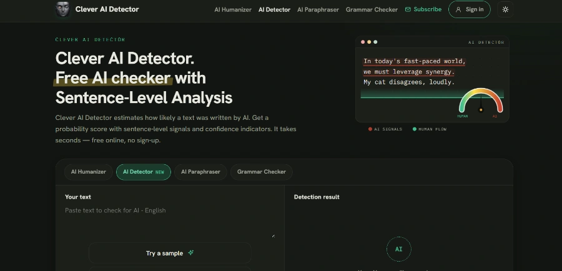Switch to the AI Humanizer tool tab
Viewport: 562px width, 271px height.
89,172
